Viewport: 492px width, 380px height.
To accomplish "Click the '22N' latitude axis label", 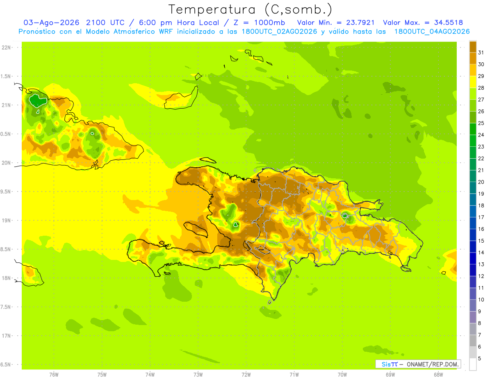I will point(7,48).
